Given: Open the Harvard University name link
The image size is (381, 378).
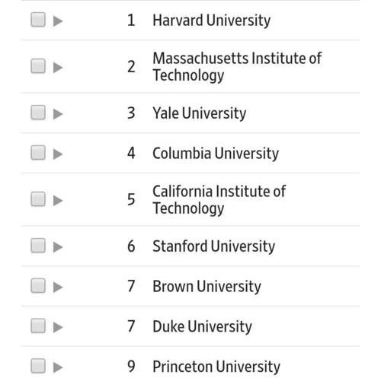Looking at the screenshot, I should point(212,21).
